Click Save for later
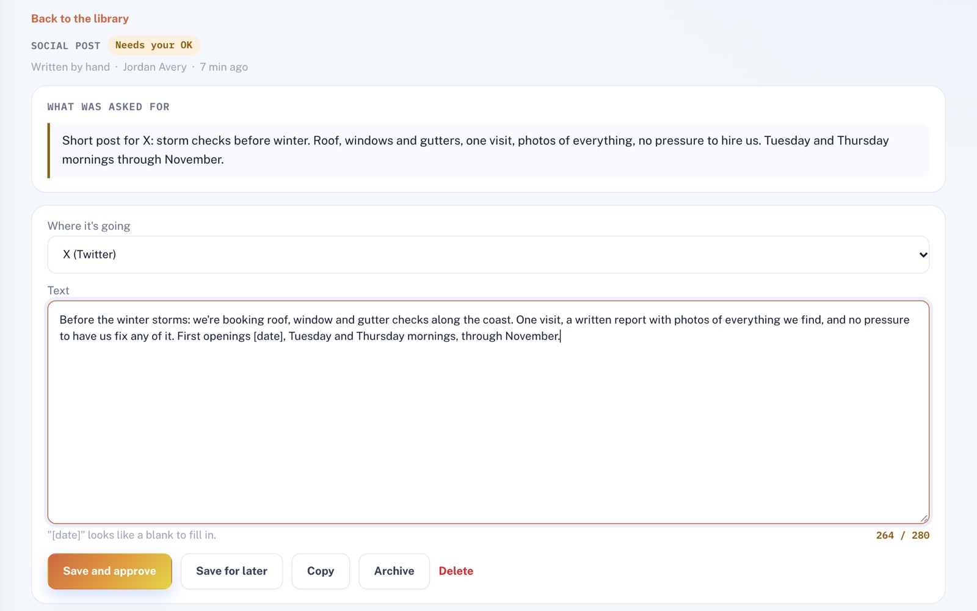 pos(232,571)
